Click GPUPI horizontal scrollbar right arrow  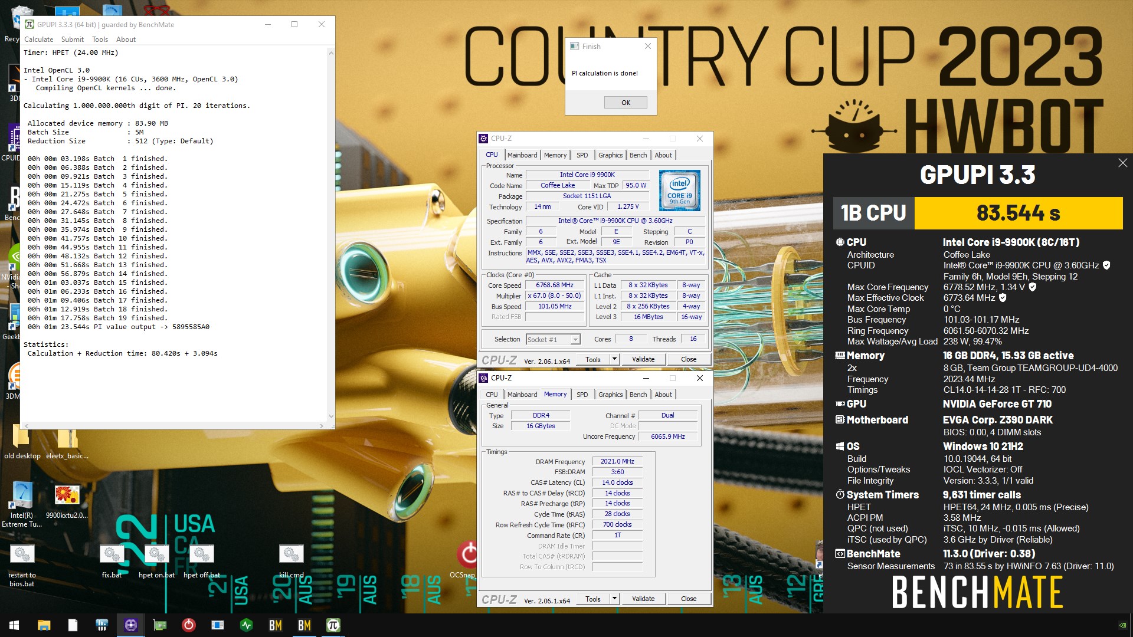click(321, 425)
